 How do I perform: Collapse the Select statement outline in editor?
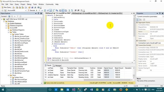46,15
